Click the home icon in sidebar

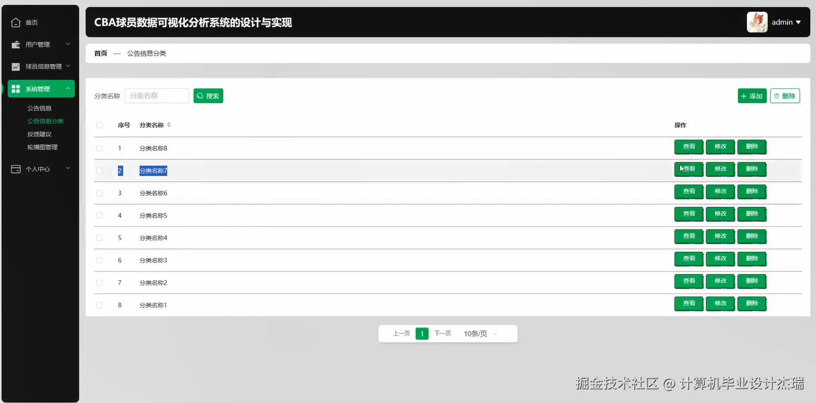pyautogui.click(x=16, y=23)
